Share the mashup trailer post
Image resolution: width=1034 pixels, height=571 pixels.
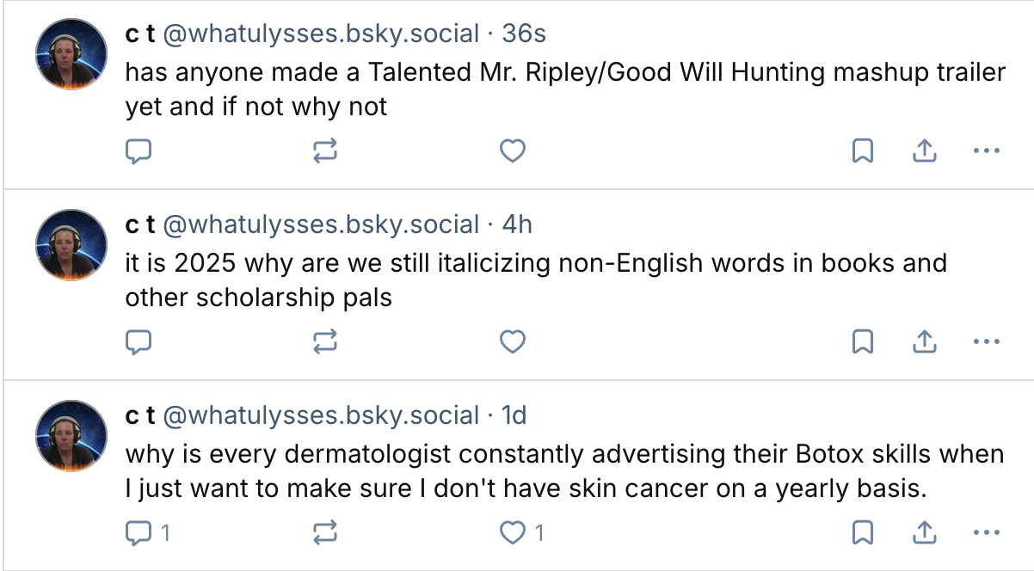pyautogui.click(x=923, y=152)
